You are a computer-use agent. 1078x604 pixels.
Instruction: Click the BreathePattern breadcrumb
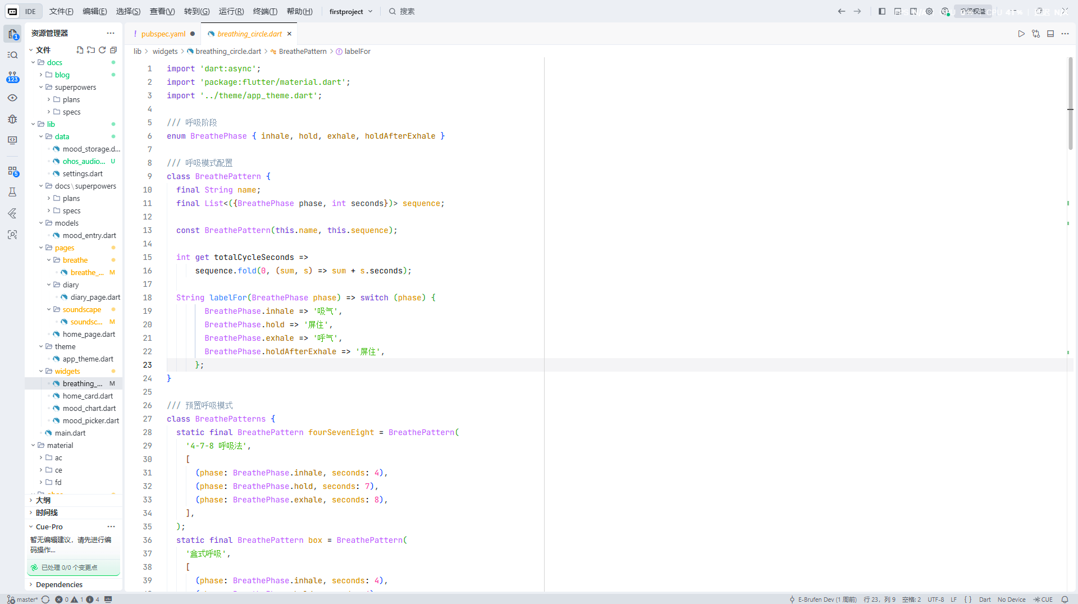(x=303, y=51)
